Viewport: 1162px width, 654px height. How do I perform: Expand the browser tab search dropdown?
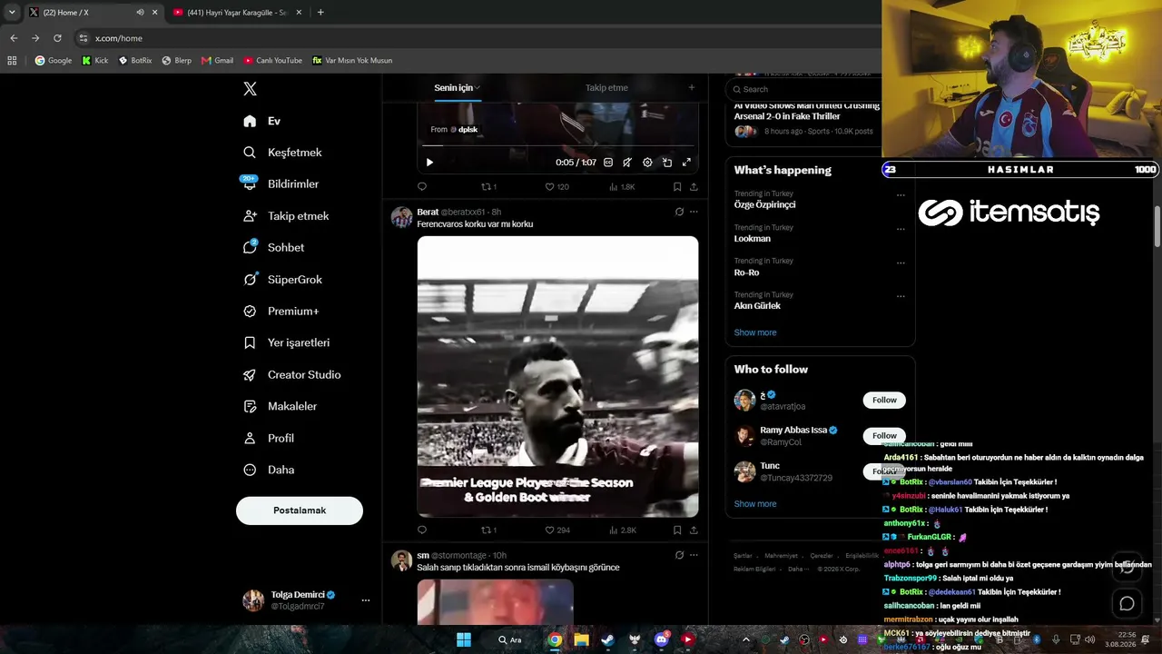[12, 13]
